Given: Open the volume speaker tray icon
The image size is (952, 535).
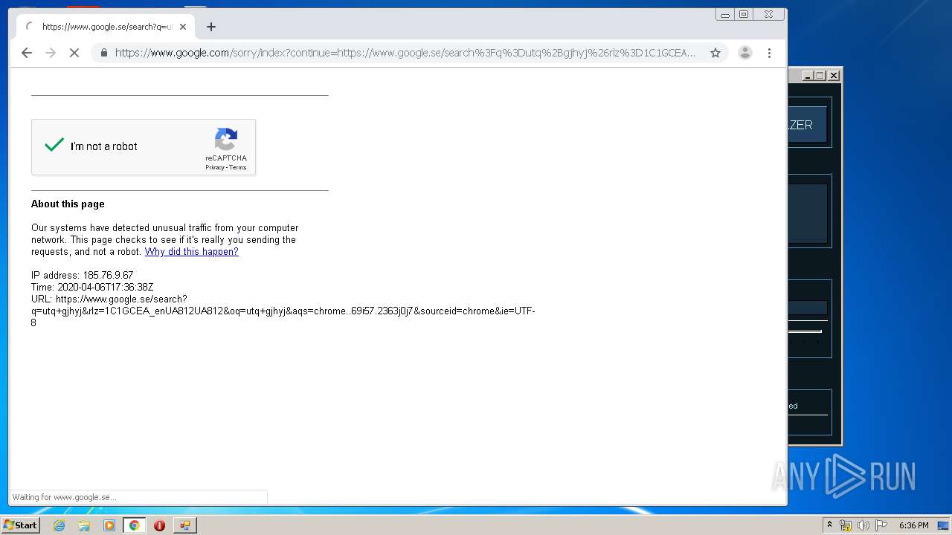Looking at the screenshot, I should (x=863, y=525).
